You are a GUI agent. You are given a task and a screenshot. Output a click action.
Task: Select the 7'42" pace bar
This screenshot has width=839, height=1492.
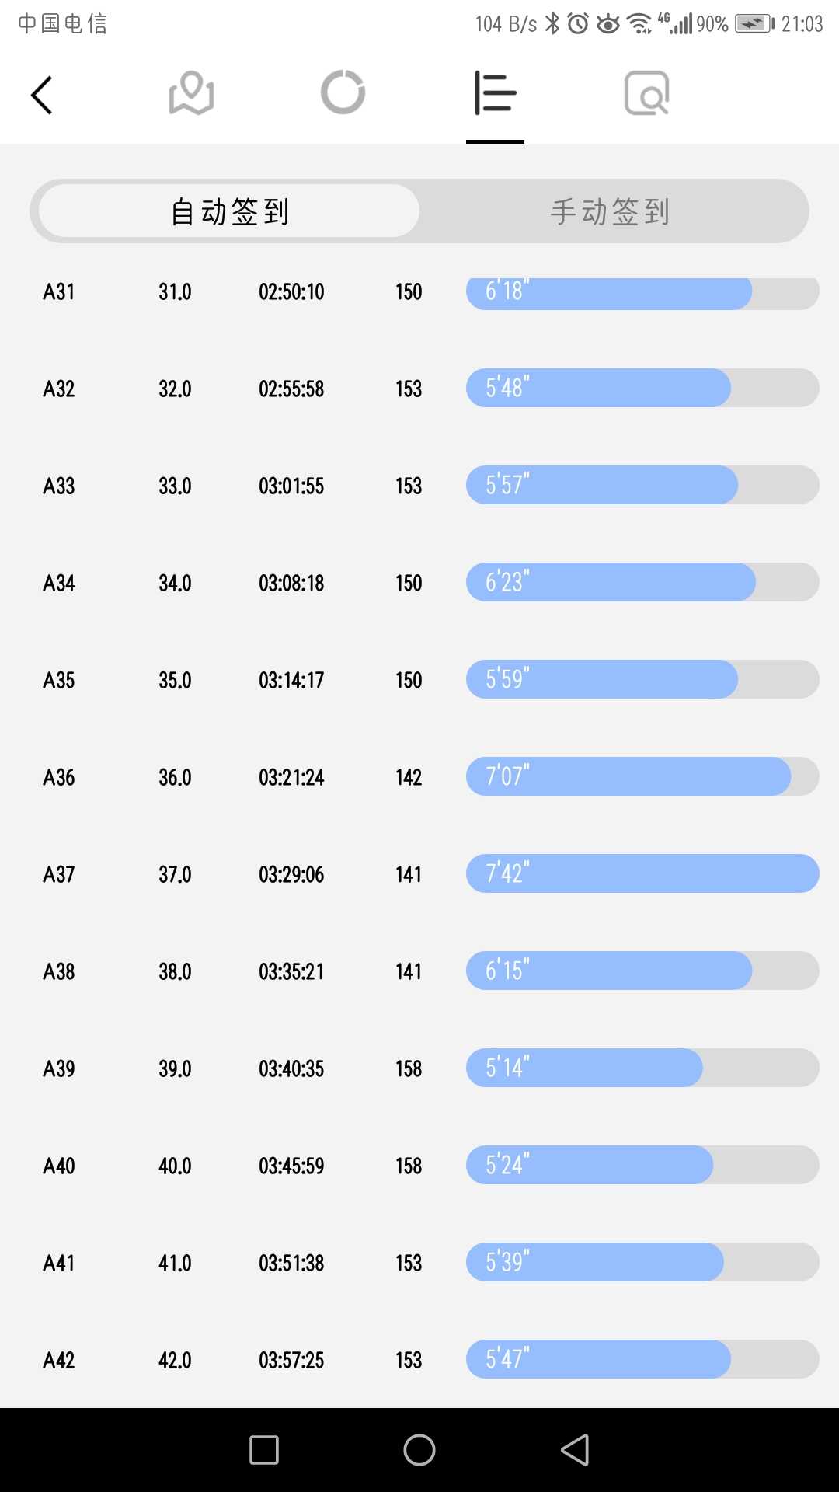tap(642, 873)
